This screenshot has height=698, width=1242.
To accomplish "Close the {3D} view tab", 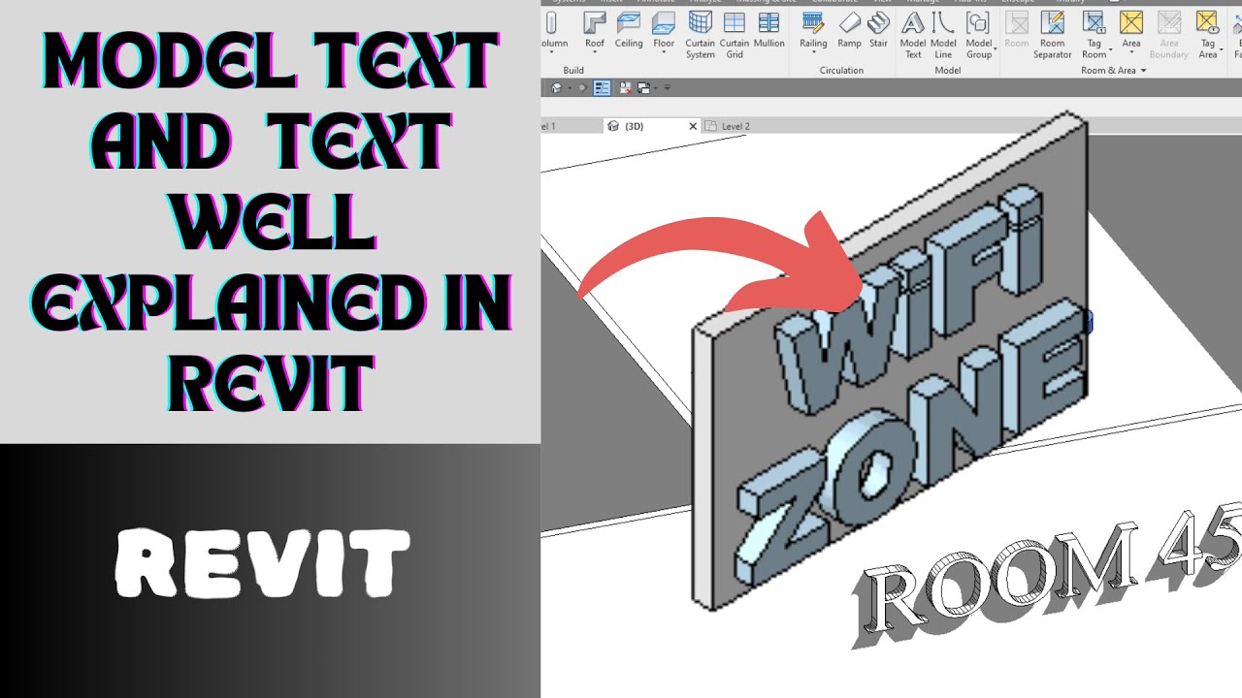I will [x=693, y=126].
